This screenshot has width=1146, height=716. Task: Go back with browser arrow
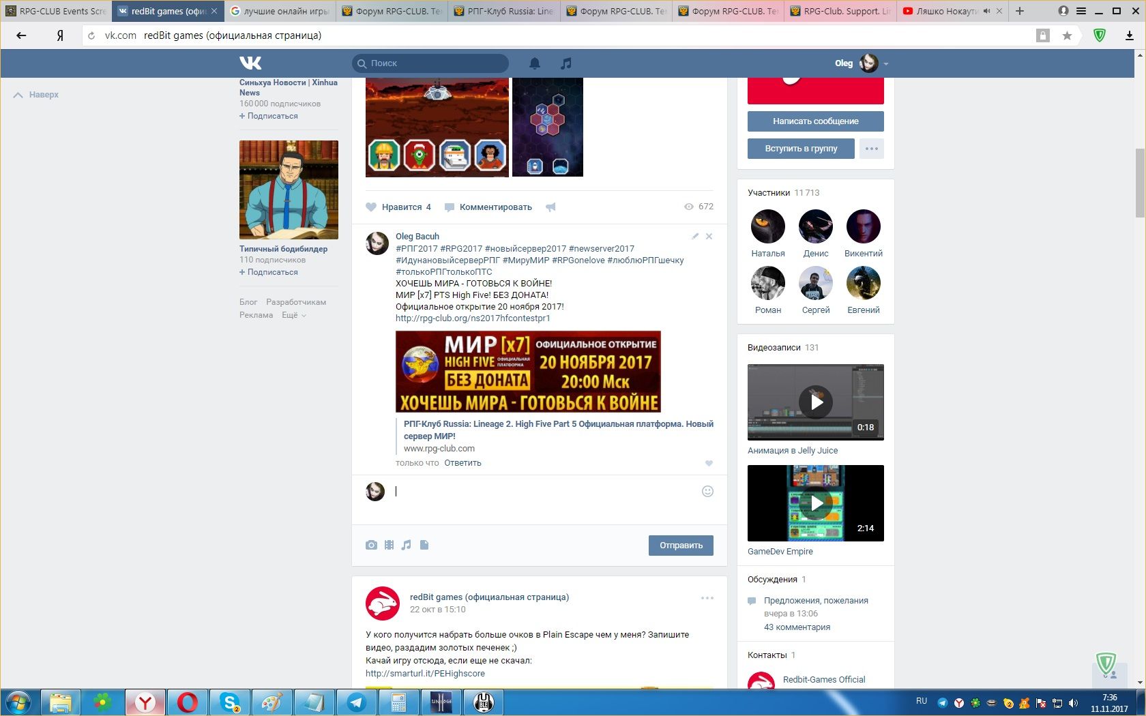21,35
